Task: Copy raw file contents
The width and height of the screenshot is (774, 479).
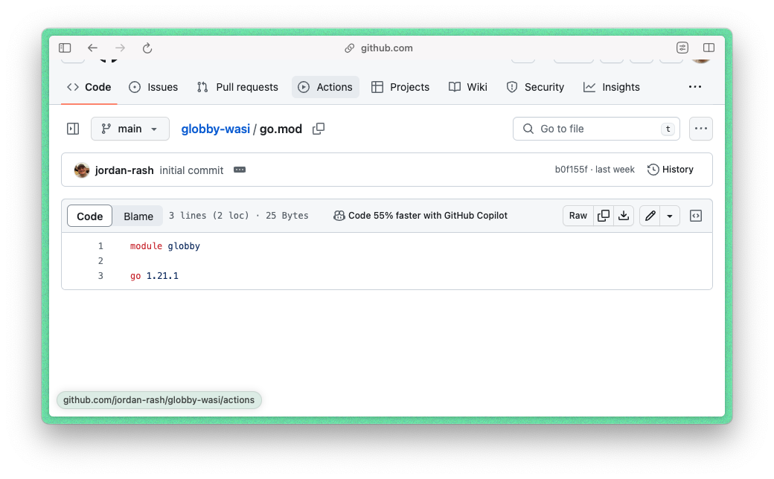Action: point(604,216)
